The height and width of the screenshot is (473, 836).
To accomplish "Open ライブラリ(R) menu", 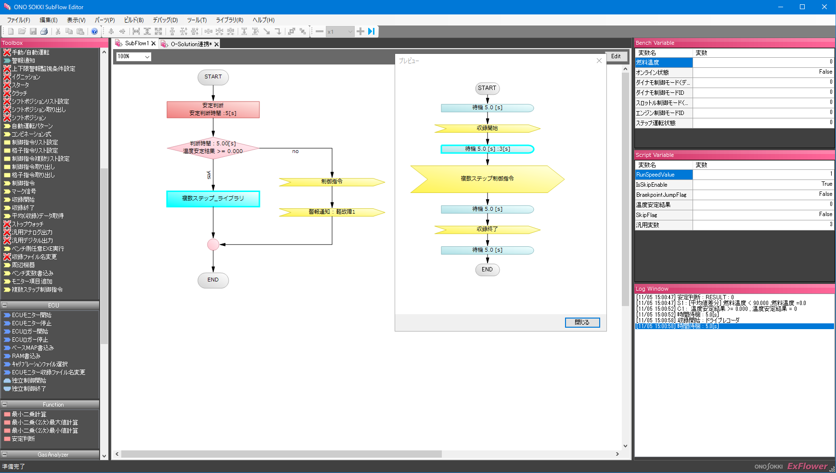I will pos(230,20).
